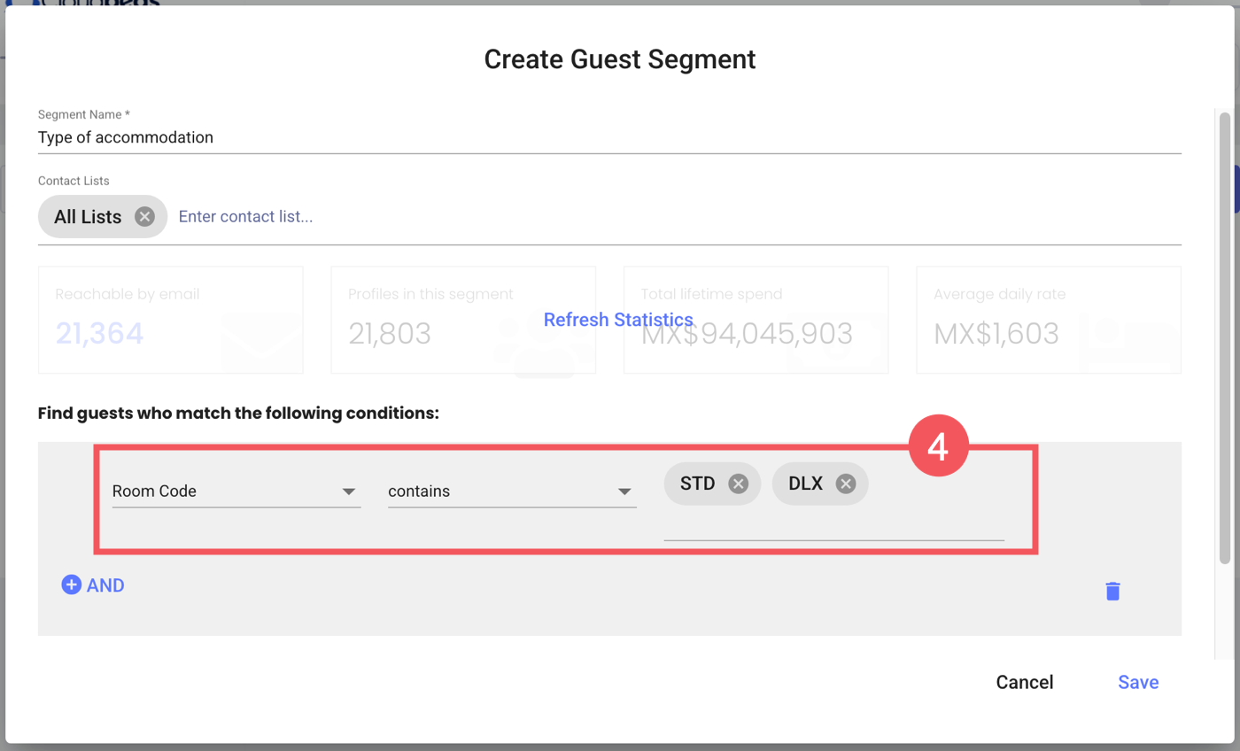The width and height of the screenshot is (1240, 751).
Task: Remove the STD room code chip
Action: 738,484
